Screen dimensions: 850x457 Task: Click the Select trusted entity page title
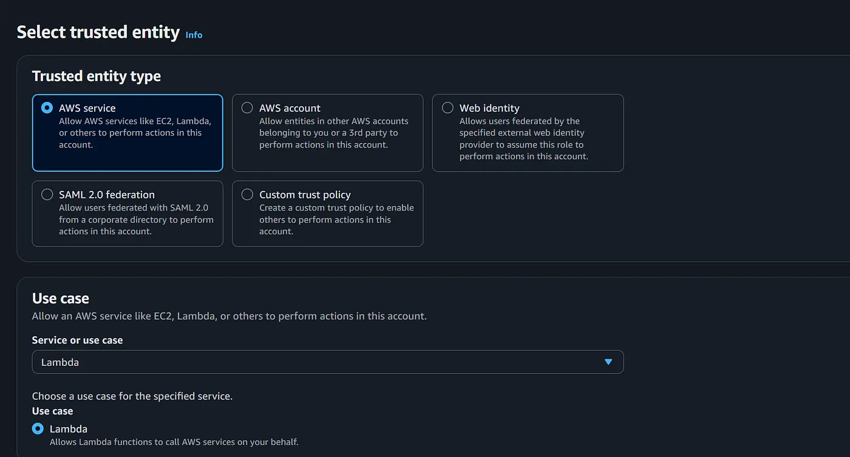(x=98, y=32)
